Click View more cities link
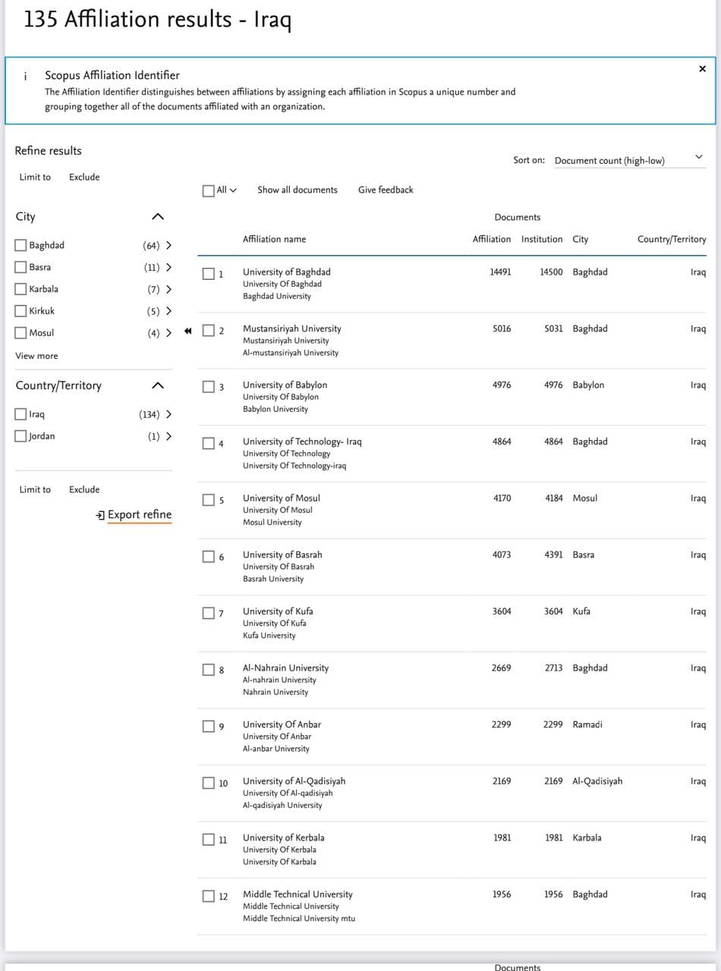Viewport: 721px width, 971px height. [36, 356]
